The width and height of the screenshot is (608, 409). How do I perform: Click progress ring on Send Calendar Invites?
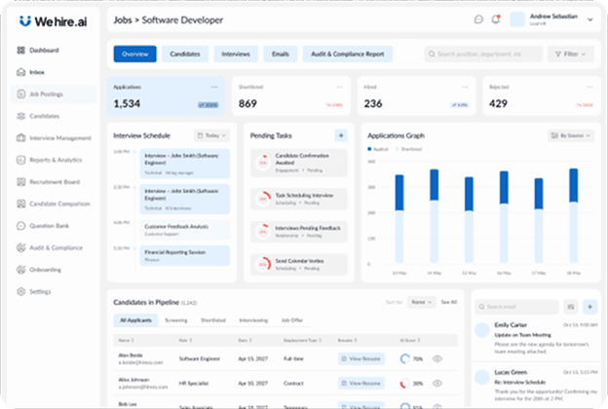(x=263, y=264)
